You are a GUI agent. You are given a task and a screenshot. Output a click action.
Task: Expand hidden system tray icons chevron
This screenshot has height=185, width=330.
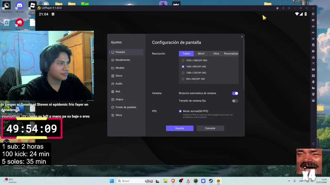click(x=289, y=181)
